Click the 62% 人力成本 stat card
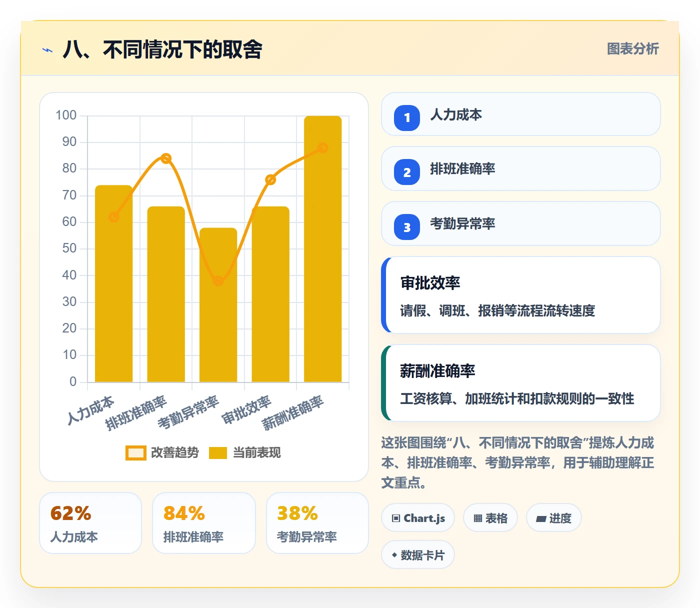 point(90,523)
